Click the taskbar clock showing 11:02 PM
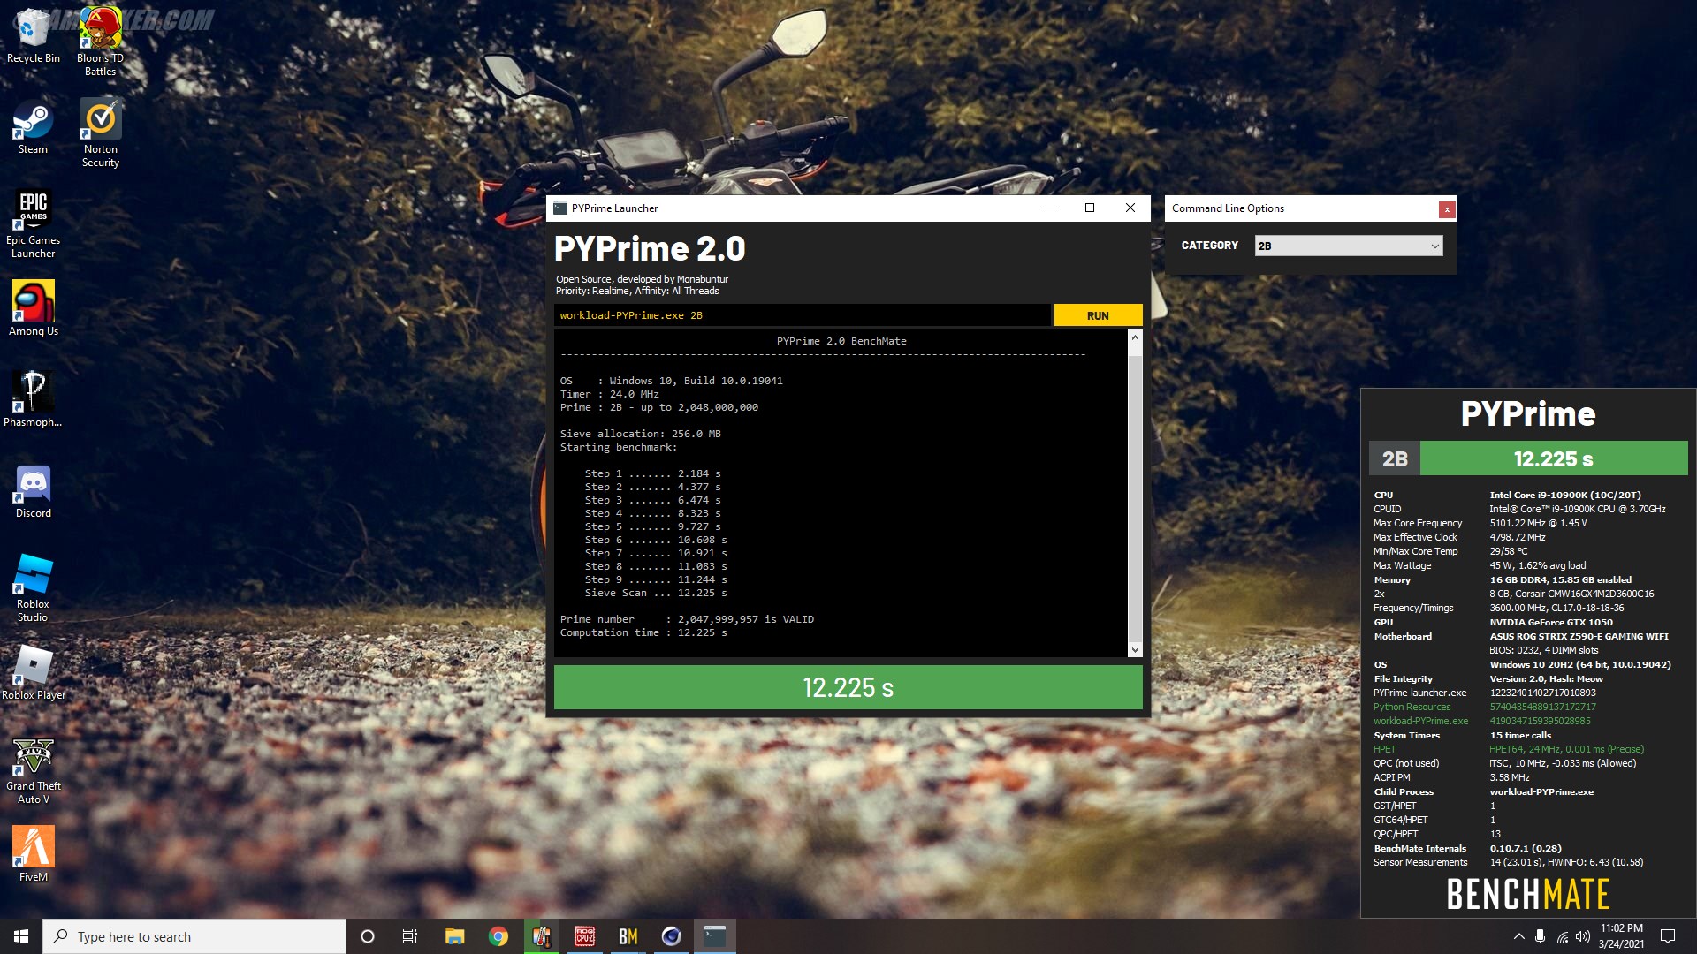 click(x=1621, y=936)
